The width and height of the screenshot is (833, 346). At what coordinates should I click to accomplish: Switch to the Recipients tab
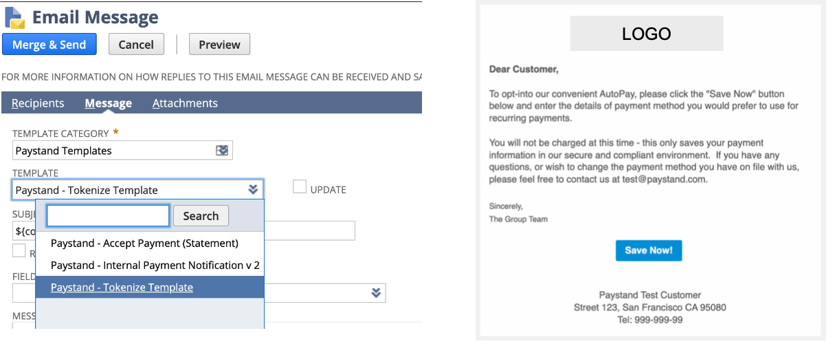click(38, 103)
